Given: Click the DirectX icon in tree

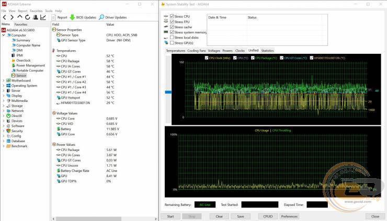Looking at the screenshot, I should 8,115.
